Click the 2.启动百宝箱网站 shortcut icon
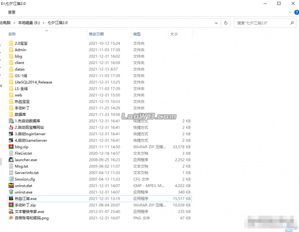This screenshot has height=232, width=299. [x=11, y=127]
